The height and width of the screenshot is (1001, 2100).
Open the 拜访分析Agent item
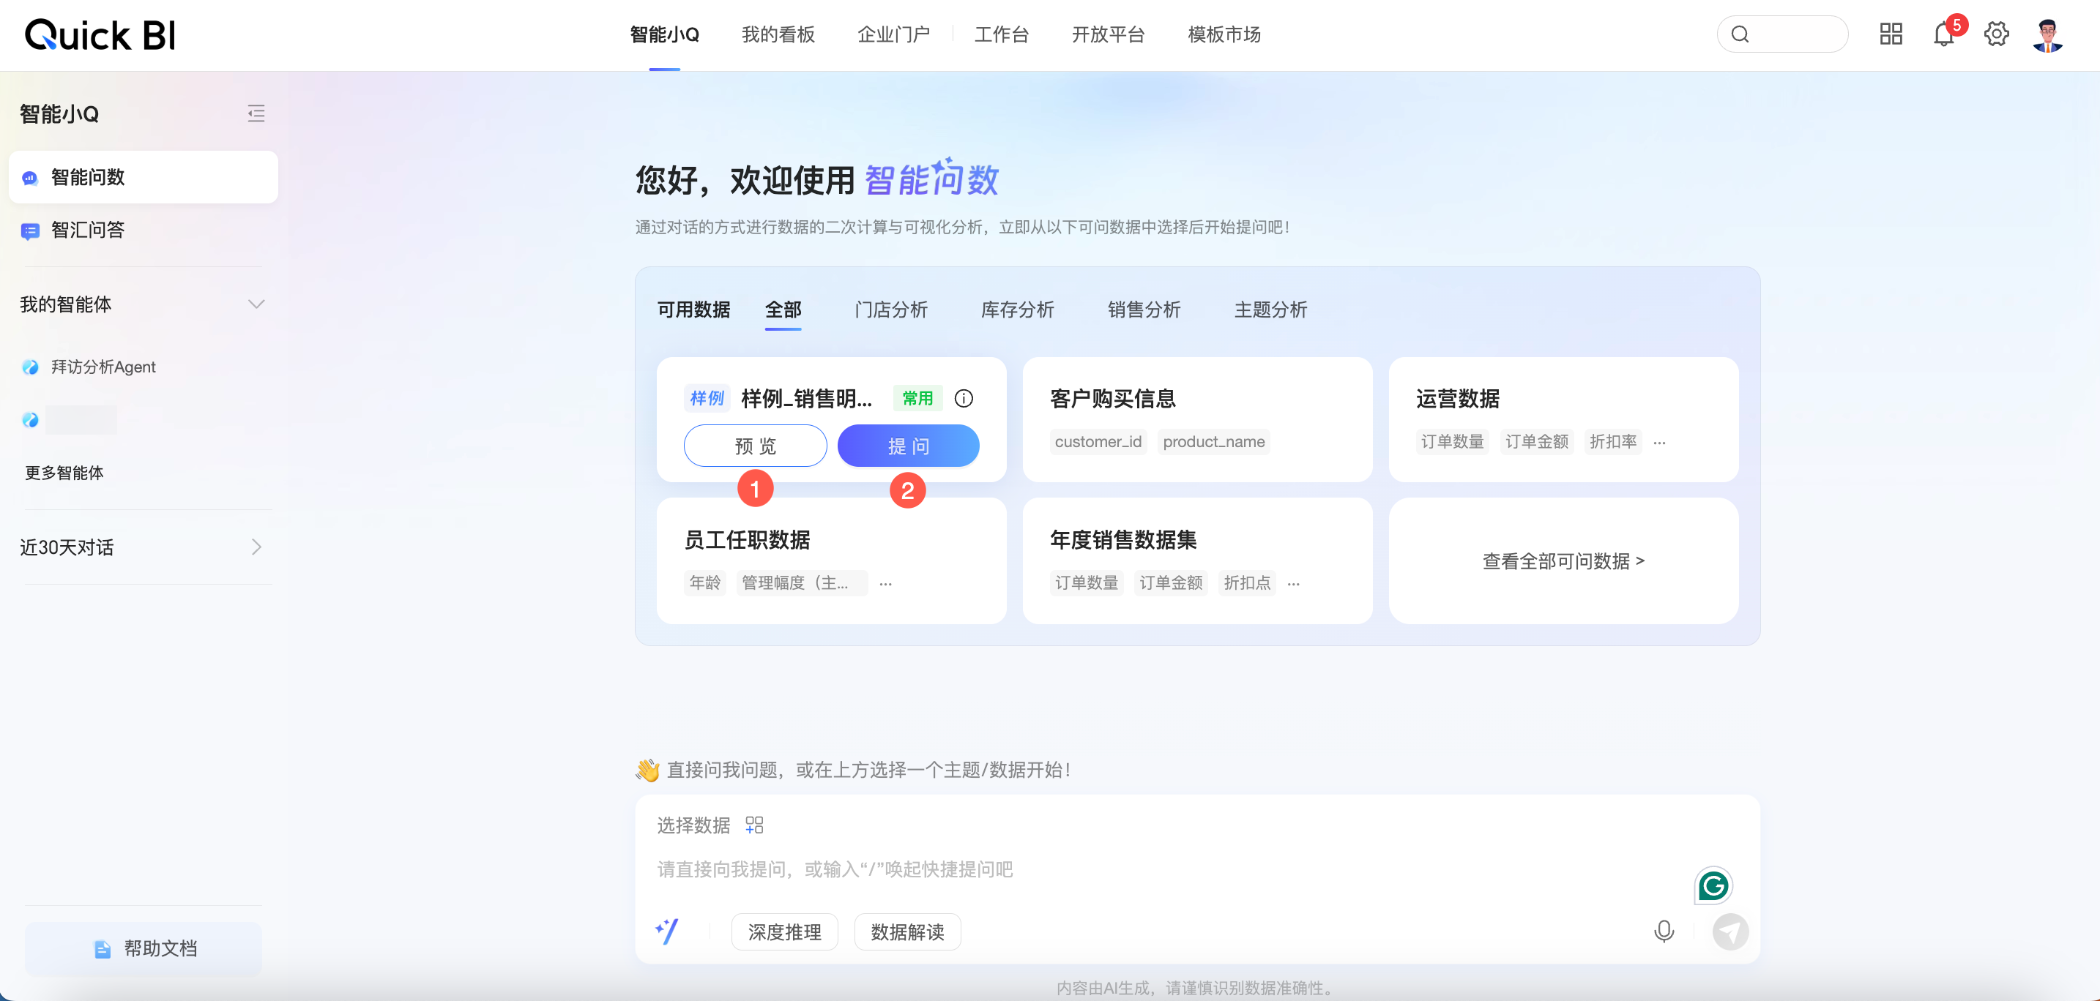pyautogui.click(x=103, y=367)
